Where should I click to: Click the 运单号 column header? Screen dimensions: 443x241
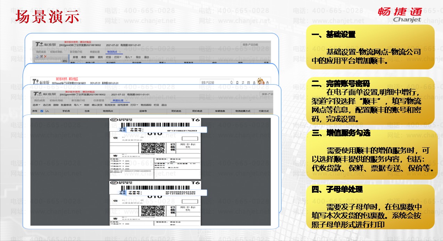tap(143, 111)
